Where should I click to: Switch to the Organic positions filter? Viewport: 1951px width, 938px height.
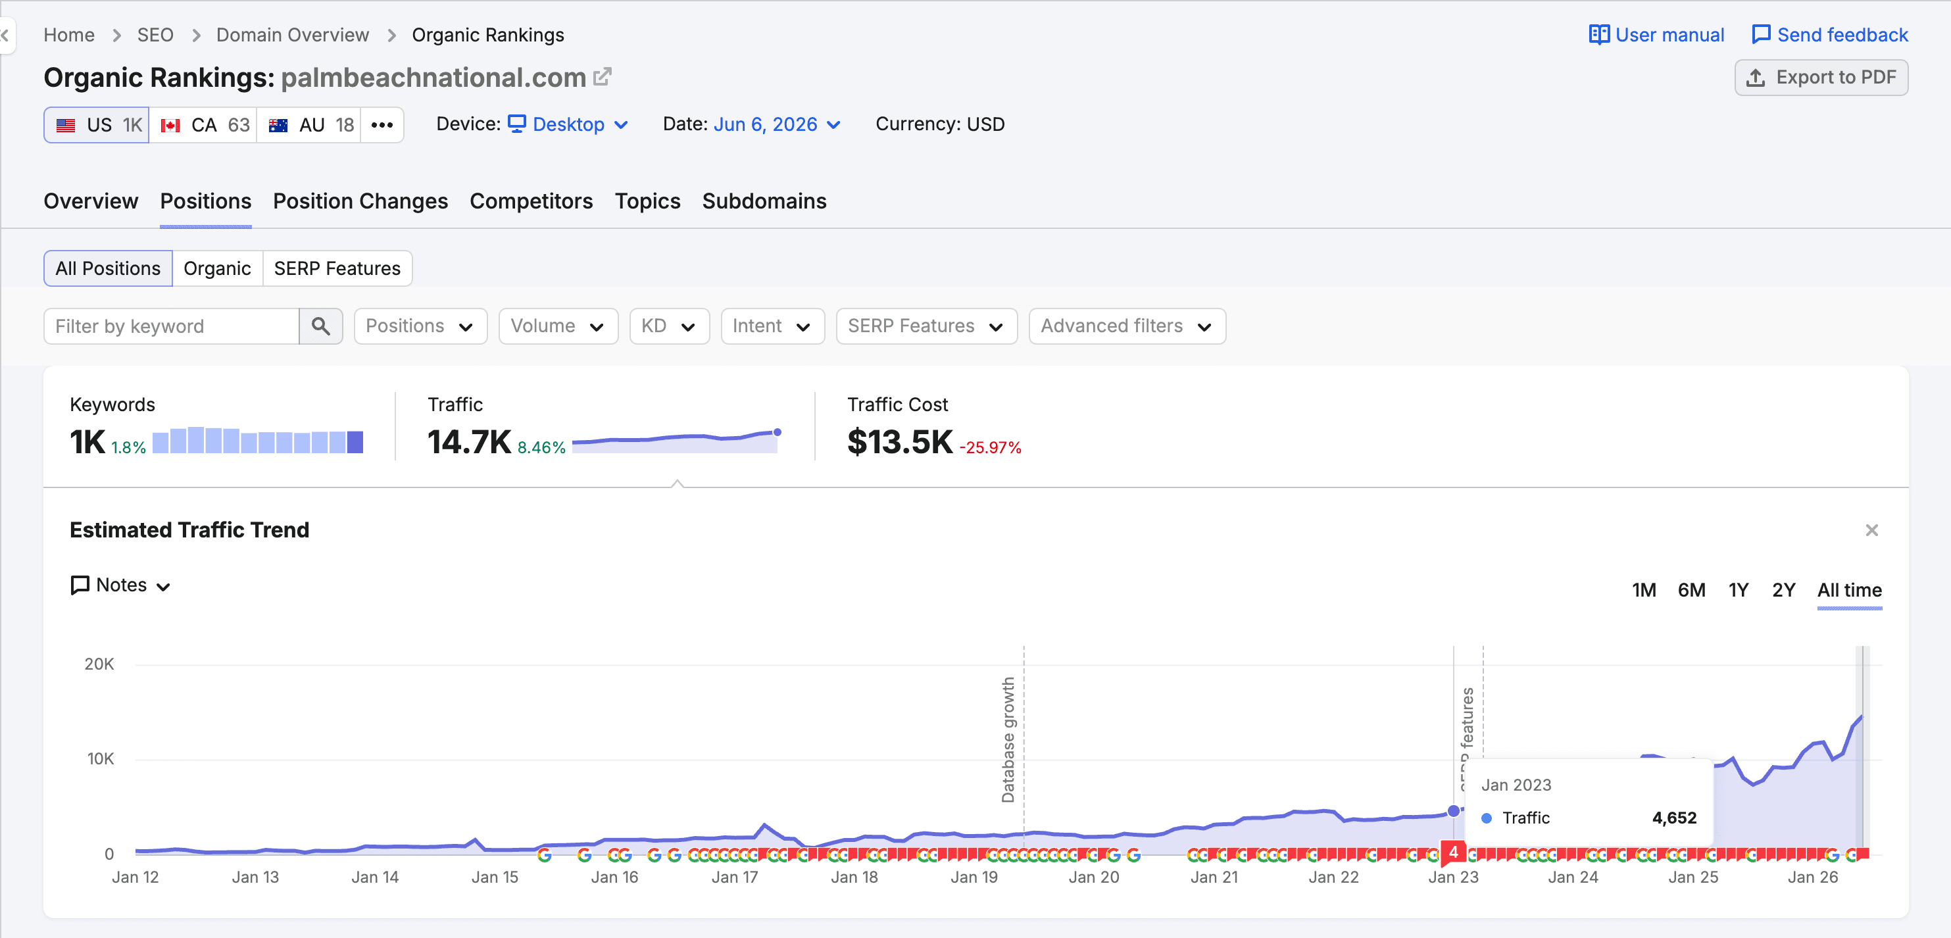tap(217, 268)
